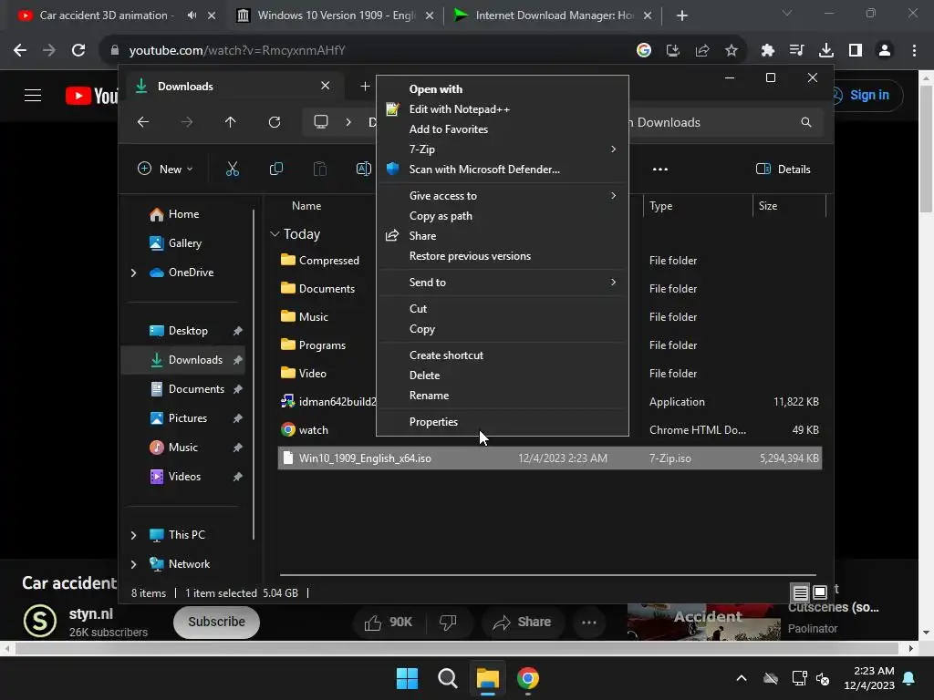
Task: Click the search magnifier in Explorer search box
Action: pos(806,122)
